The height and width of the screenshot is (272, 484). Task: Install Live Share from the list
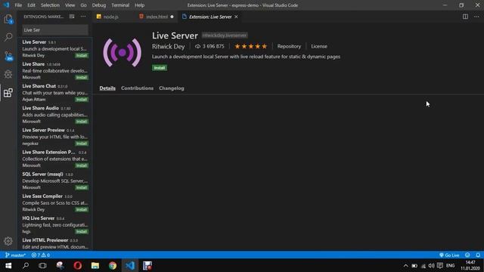click(82, 77)
